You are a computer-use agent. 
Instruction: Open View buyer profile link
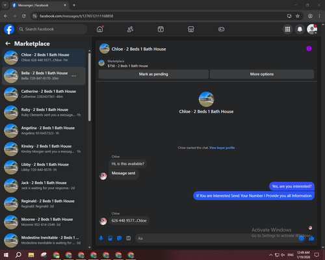[222, 148]
